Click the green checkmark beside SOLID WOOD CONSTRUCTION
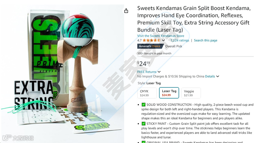 143,105
